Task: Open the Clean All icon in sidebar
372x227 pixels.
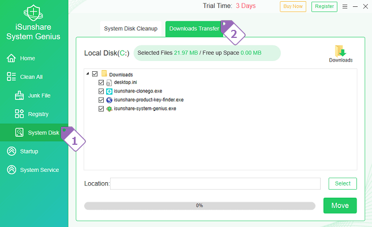Action: [x=11, y=76]
